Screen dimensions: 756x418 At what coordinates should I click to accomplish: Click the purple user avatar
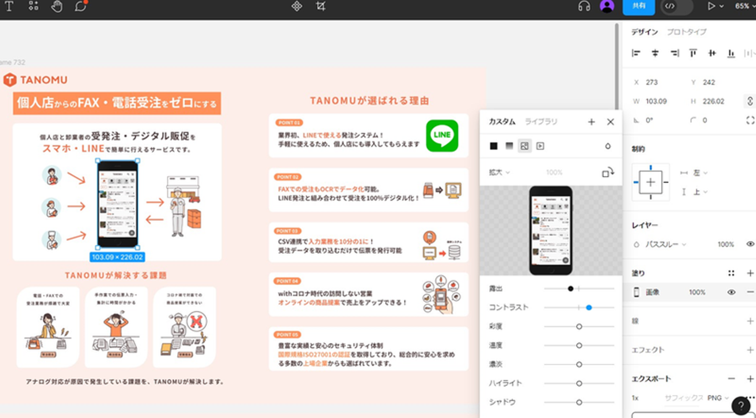tap(607, 6)
